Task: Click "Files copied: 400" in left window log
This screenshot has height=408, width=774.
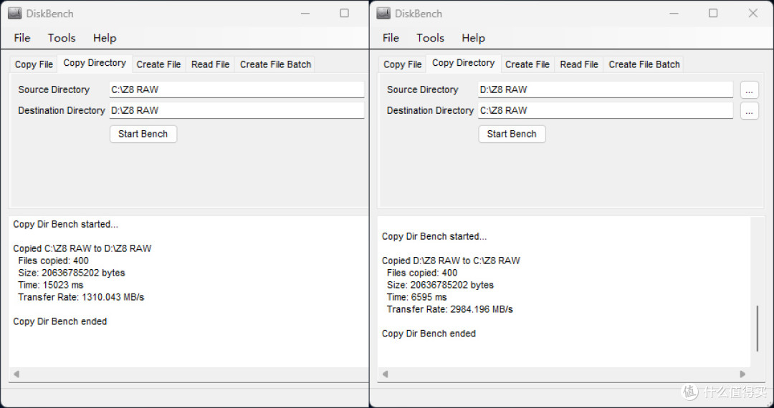Action: tap(53, 261)
